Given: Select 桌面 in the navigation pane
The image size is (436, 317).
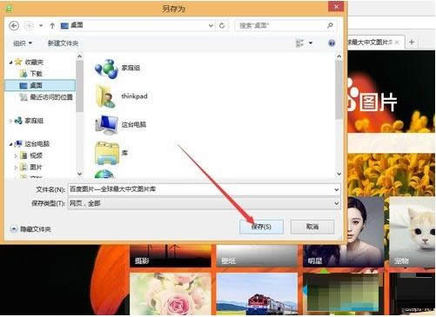Looking at the screenshot, I should 40,85.
